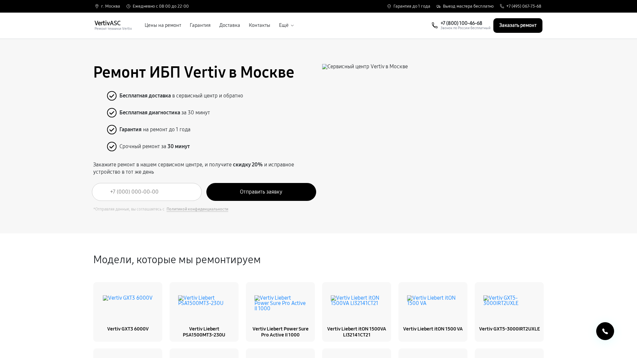Expand the Ещё dropdown menu
The height and width of the screenshot is (358, 637).
pos(286,25)
